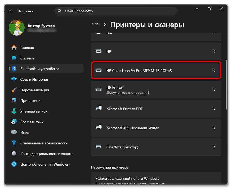This screenshot has width=232, height=189.
Task: Click the Apps icon in the sidebar
Action: point(14,100)
